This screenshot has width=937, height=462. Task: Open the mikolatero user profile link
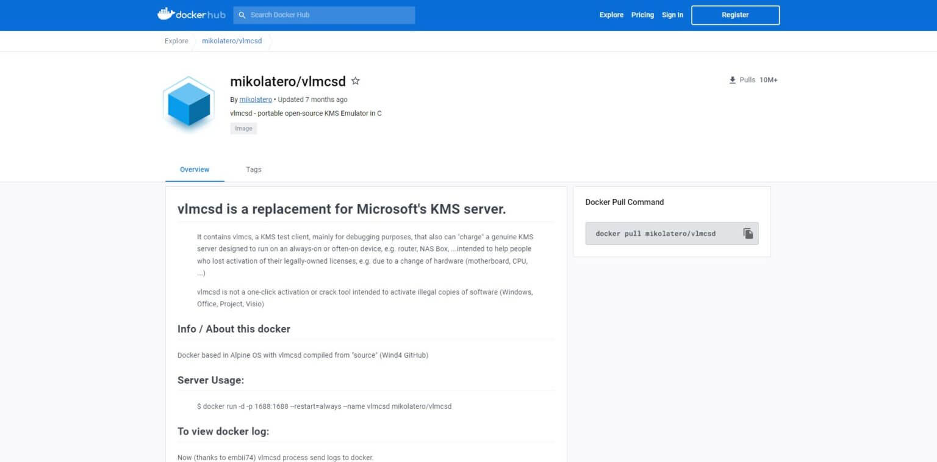[255, 99]
